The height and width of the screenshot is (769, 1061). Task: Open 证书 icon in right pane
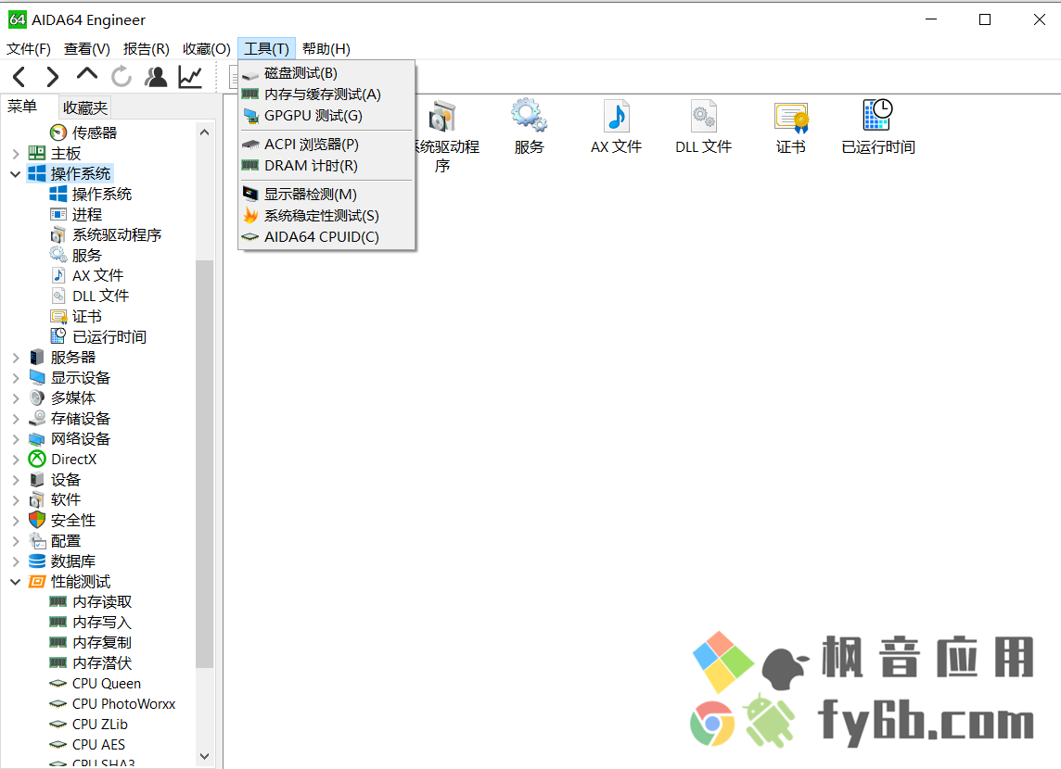(790, 126)
